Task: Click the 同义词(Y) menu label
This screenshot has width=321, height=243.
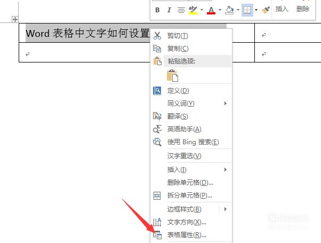Action: [x=181, y=104]
